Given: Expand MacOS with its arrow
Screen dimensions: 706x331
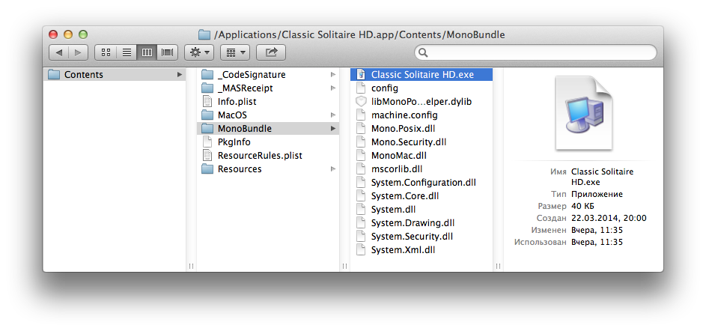Looking at the screenshot, I should click(333, 115).
